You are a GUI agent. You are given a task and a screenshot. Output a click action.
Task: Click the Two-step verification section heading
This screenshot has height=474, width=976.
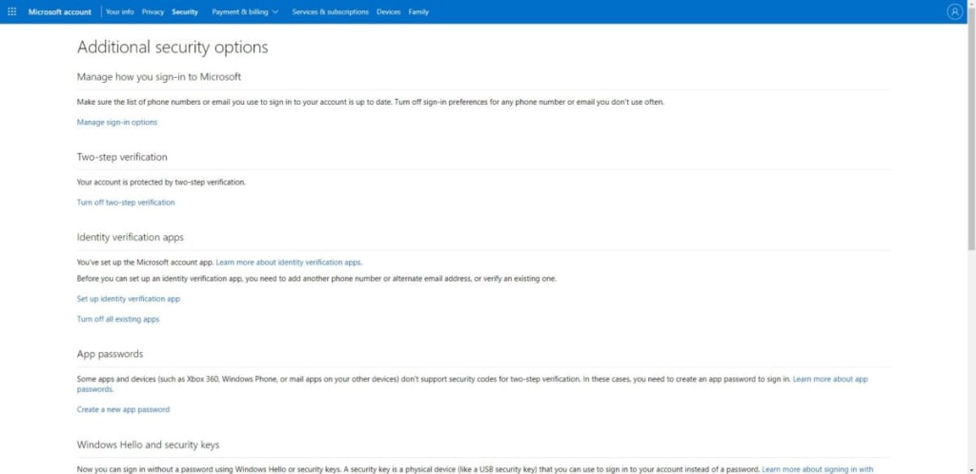click(x=122, y=157)
